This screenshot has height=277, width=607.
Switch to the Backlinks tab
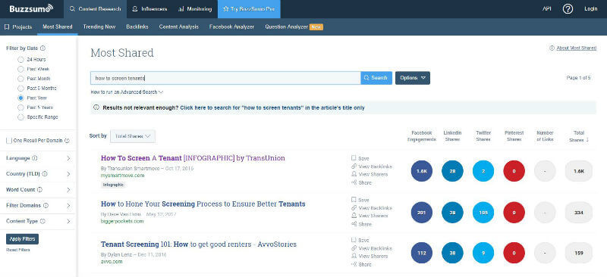point(137,26)
